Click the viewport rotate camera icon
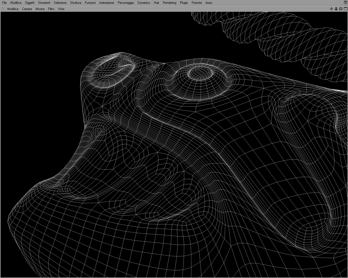 tap(341, 9)
